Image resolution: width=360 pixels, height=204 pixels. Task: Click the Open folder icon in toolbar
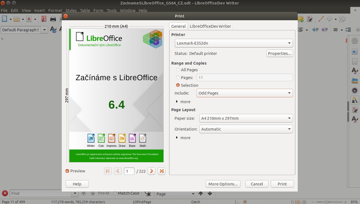click(x=17, y=19)
